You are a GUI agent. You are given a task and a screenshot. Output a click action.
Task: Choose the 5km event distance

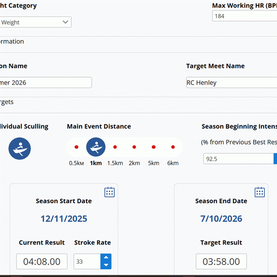click(154, 147)
